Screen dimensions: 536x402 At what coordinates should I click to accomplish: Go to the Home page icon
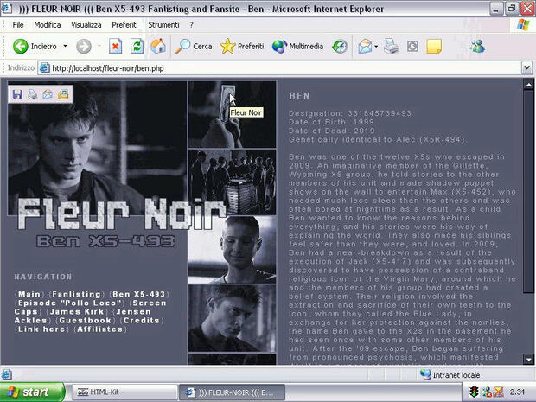click(158, 46)
